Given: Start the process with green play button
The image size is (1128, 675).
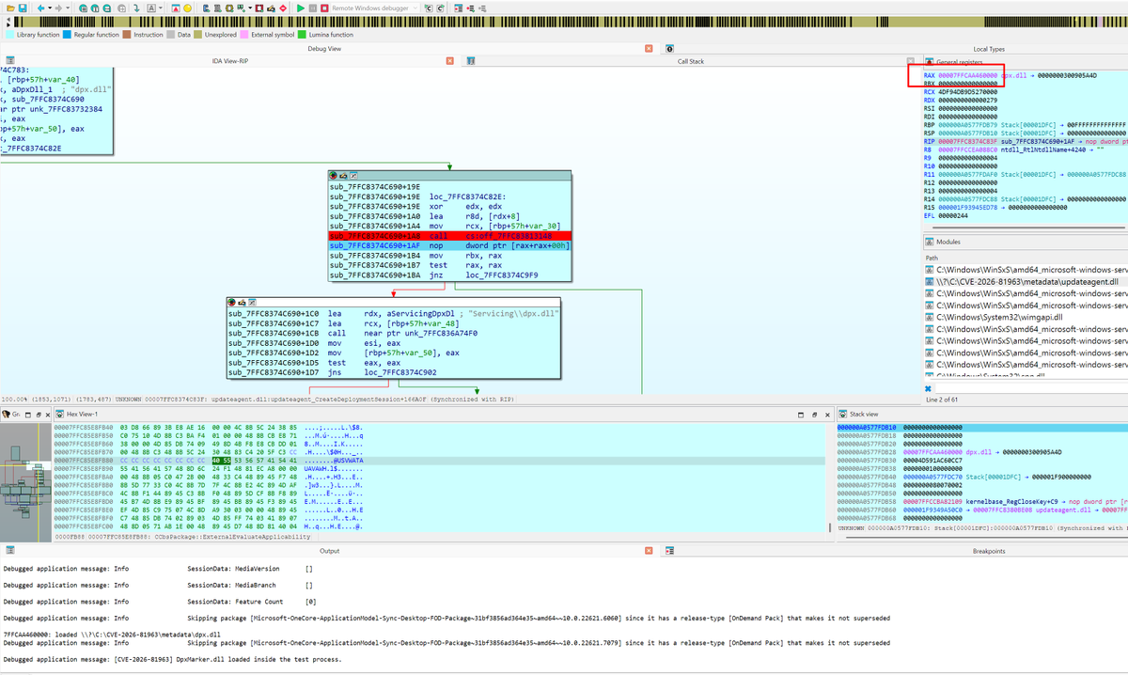Looking at the screenshot, I should tap(300, 8).
